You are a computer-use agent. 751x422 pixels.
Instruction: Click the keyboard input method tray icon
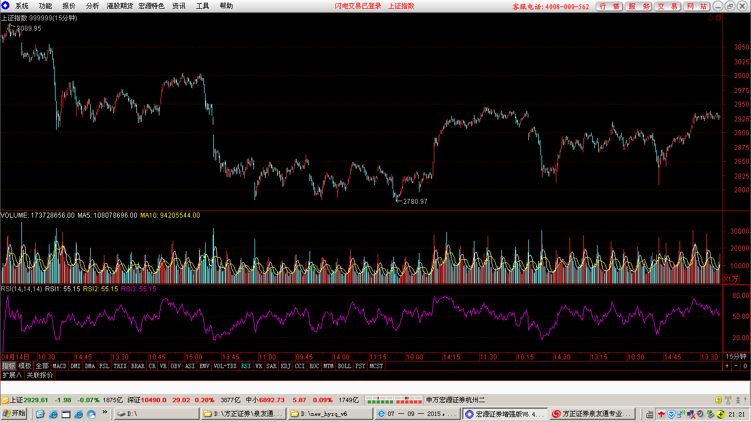click(x=650, y=414)
